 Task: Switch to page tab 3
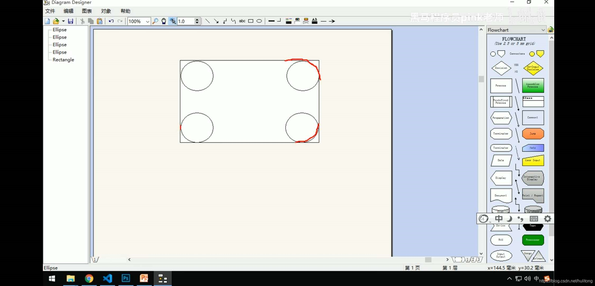click(x=479, y=260)
